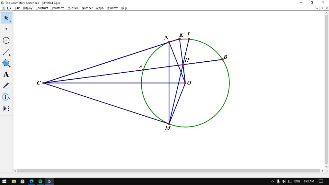
Task: Open the Help menu
Action: (124, 8)
